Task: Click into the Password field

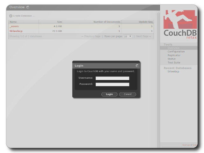Action: [x=112, y=84]
